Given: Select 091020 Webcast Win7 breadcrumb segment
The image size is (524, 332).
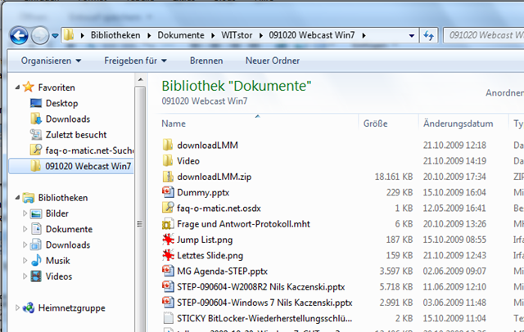Looking at the screenshot, I should [311, 35].
